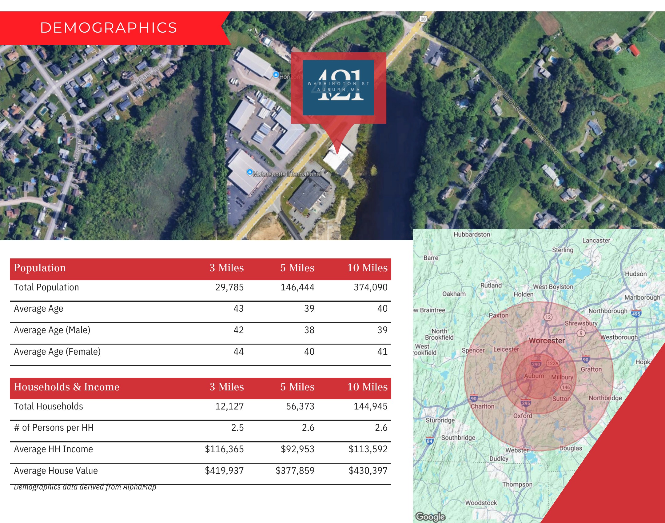The height and width of the screenshot is (523, 665).
Task: Select the Total Population 3 Miles value
Action: coord(229,287)
